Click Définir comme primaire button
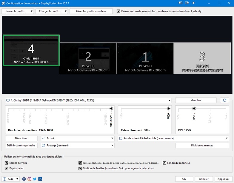Image resolution: width=234 pixels, height=183 pixels. 21,146
